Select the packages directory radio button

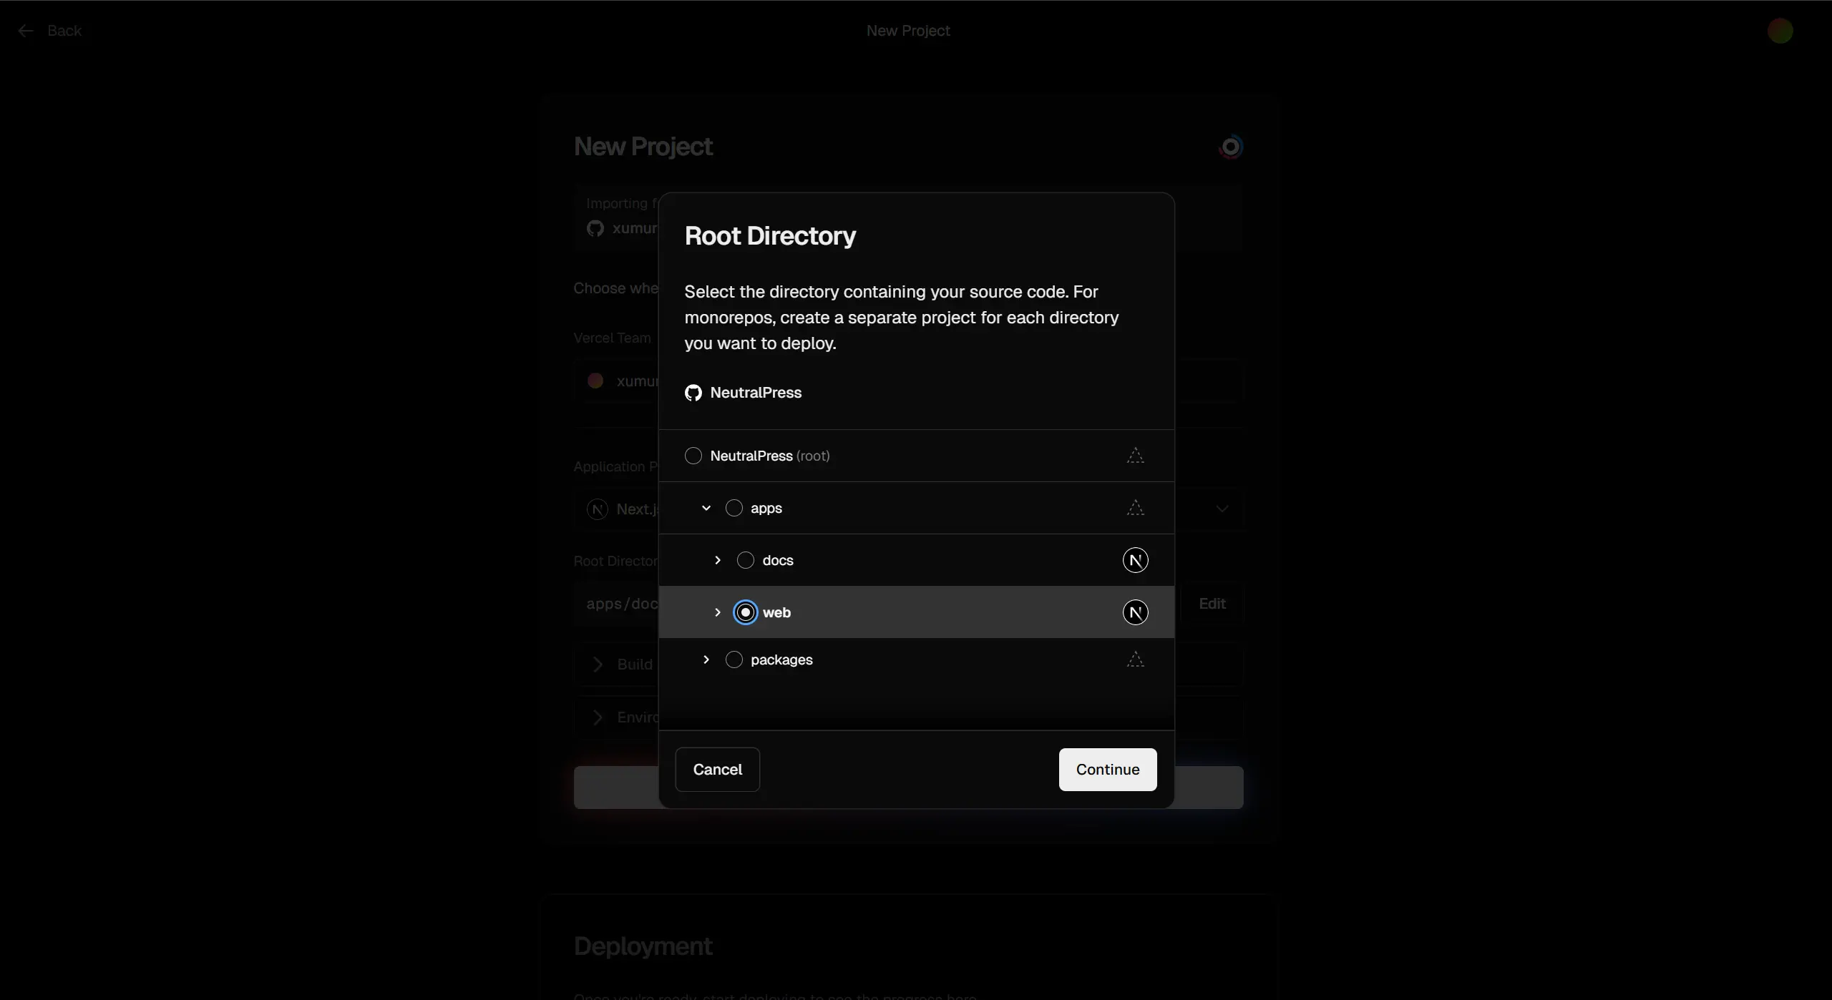[x=734, y=660]
